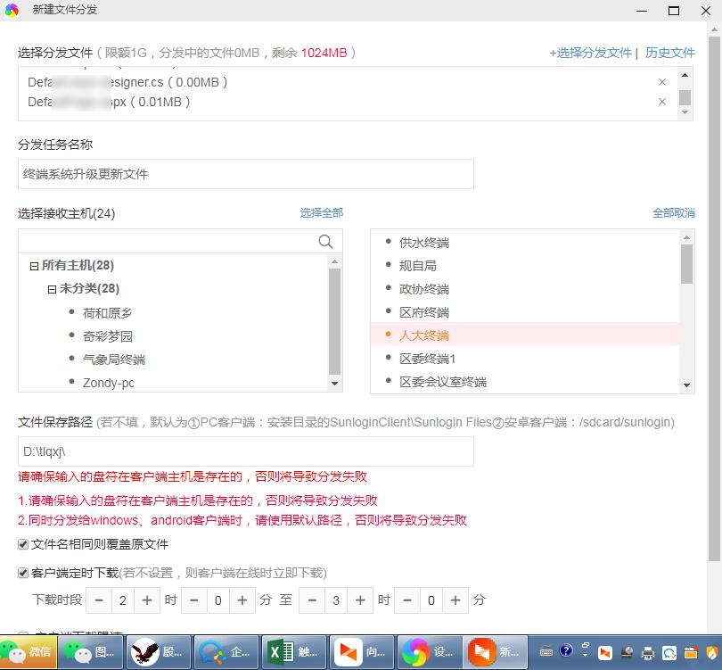The height and width of the screenshot is (670, 722).
Task: Click keyboard icon in system tray
Action: [546, 652]
